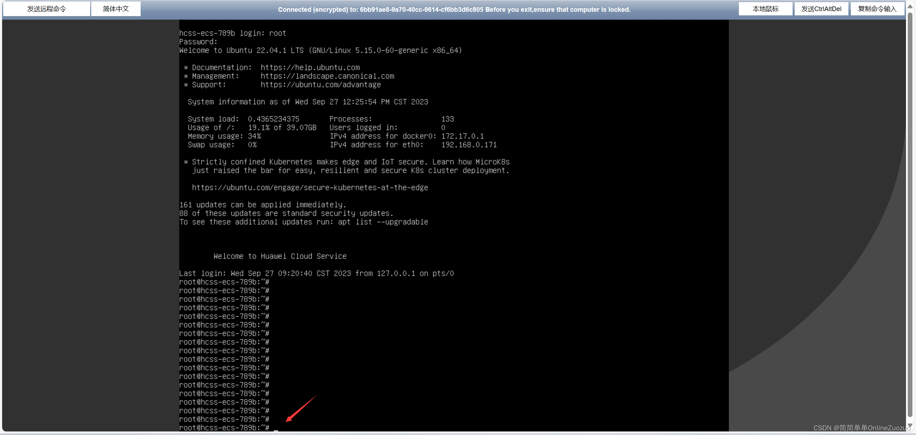916x435 pixels.
Task: Click 'Welcome to Huawei Cloud Service' text
Action: pyautogui.click(x=280, y=256)
